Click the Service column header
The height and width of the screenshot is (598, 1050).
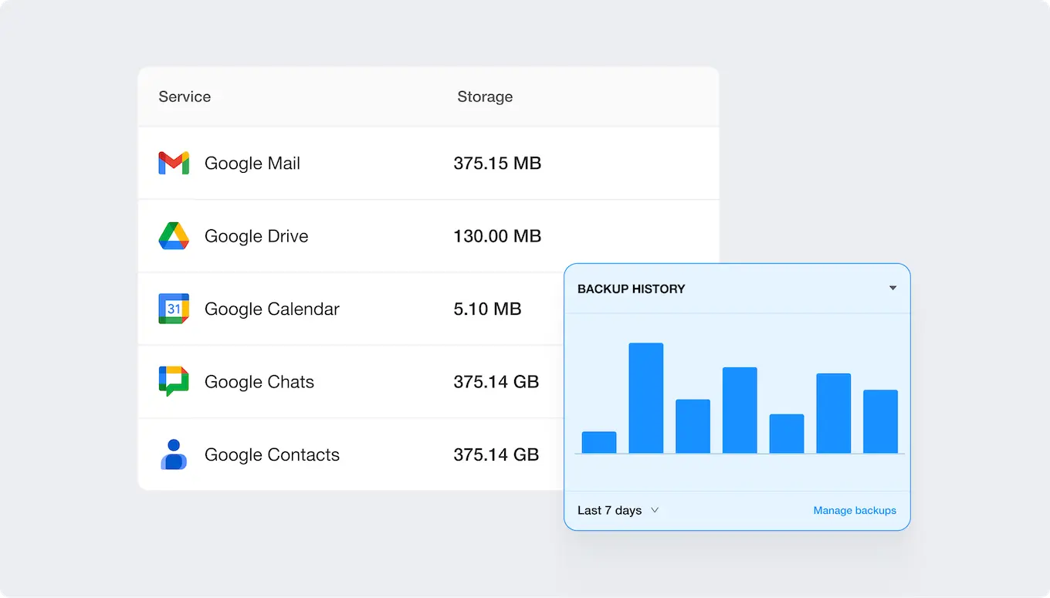[x=184, y=96]
